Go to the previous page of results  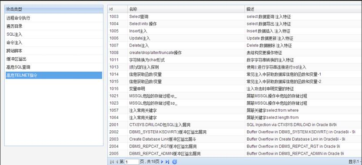(116, 162)
